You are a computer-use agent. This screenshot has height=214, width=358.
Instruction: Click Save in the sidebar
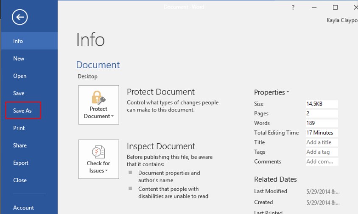[x=19, y=93]
